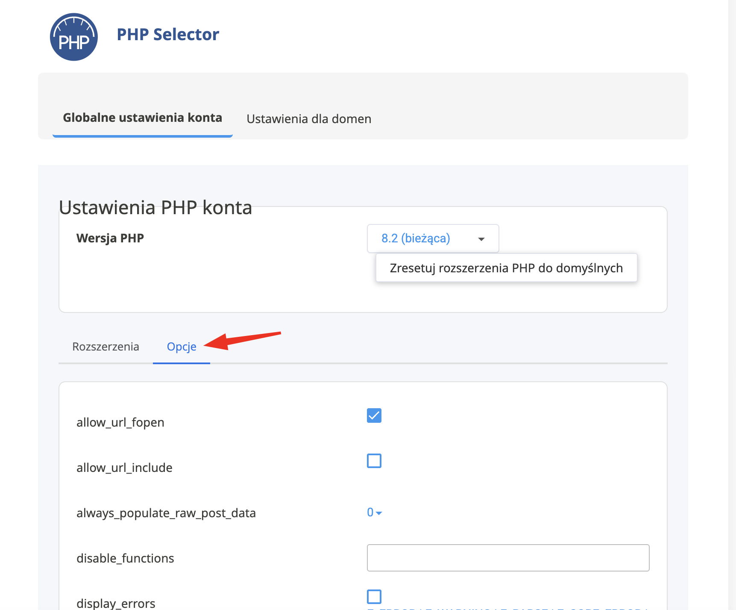The height and width of the screenshot is (610, 736).
Task: Click Zresetuj rozszerzenia PHP do domyślnych
Action: 506,268
